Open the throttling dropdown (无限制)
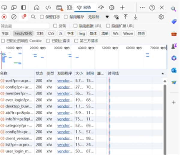The image size is (180, 155). (x=98, y=17)
